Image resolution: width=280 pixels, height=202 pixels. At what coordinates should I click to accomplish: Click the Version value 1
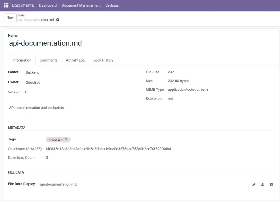click(x=25, y=92)
